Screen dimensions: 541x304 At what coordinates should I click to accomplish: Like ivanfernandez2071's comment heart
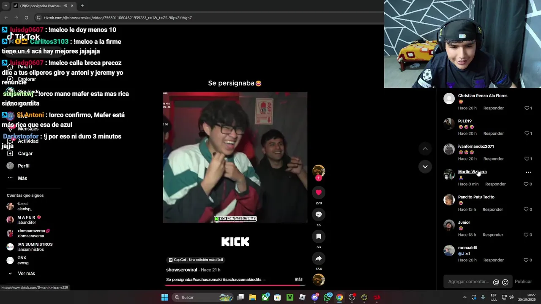click(527, 159)
